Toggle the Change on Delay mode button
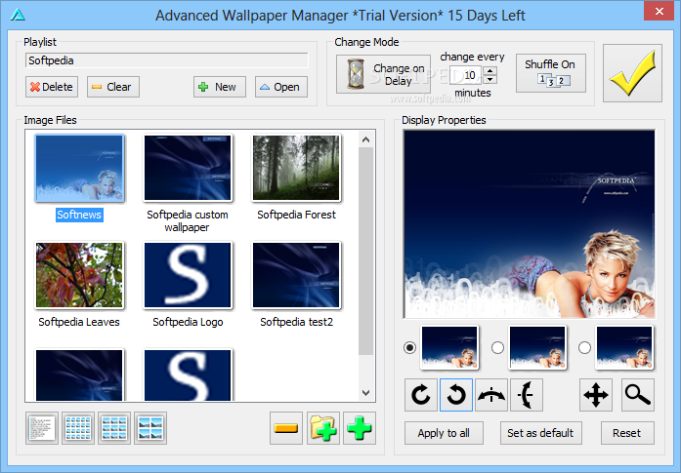The height and width of the screenshot is (473, 681). coord(383,74)
